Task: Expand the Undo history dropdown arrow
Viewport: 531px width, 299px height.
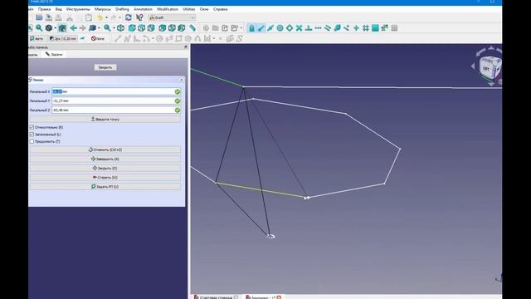Action: (106, 17)
